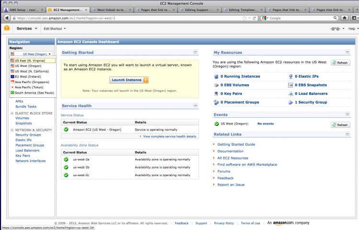Click Refresh in the Events section
The image size is (359, 230).
340,125
